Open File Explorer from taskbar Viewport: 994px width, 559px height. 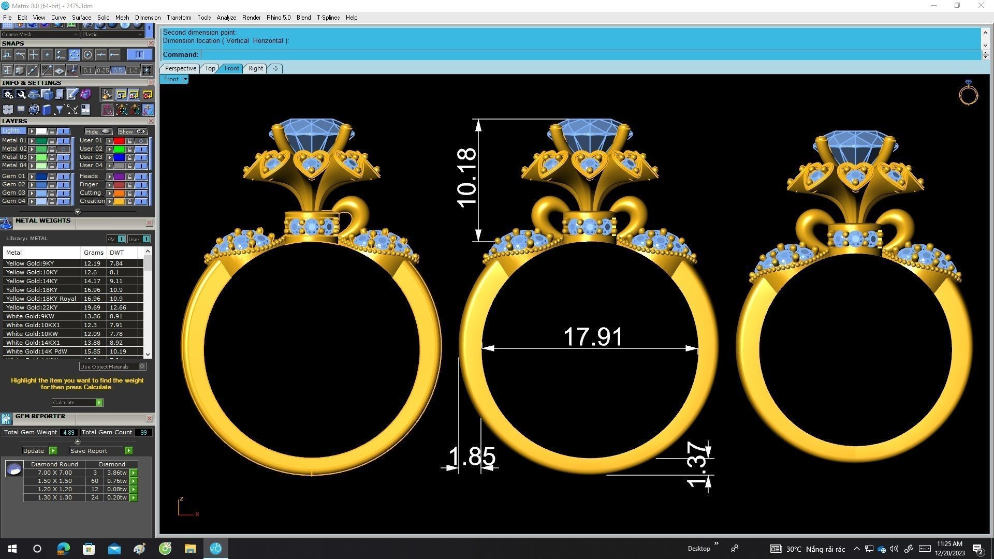tap(190, 549)
